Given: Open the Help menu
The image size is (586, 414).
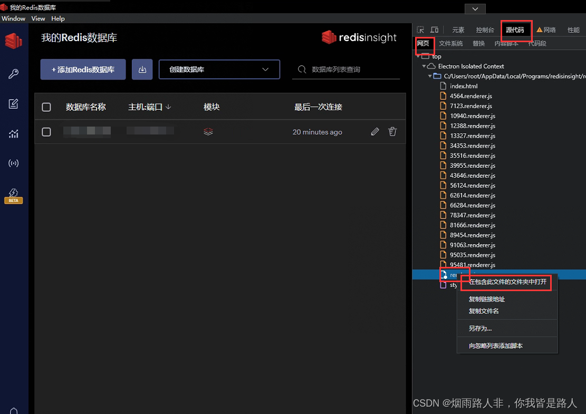Looking at the screenshot, I should tap(58, 18).
